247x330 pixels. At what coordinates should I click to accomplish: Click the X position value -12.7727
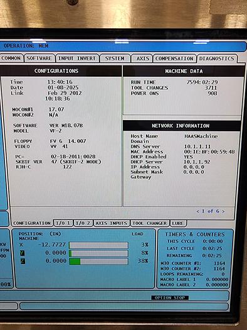pos(52,245)
